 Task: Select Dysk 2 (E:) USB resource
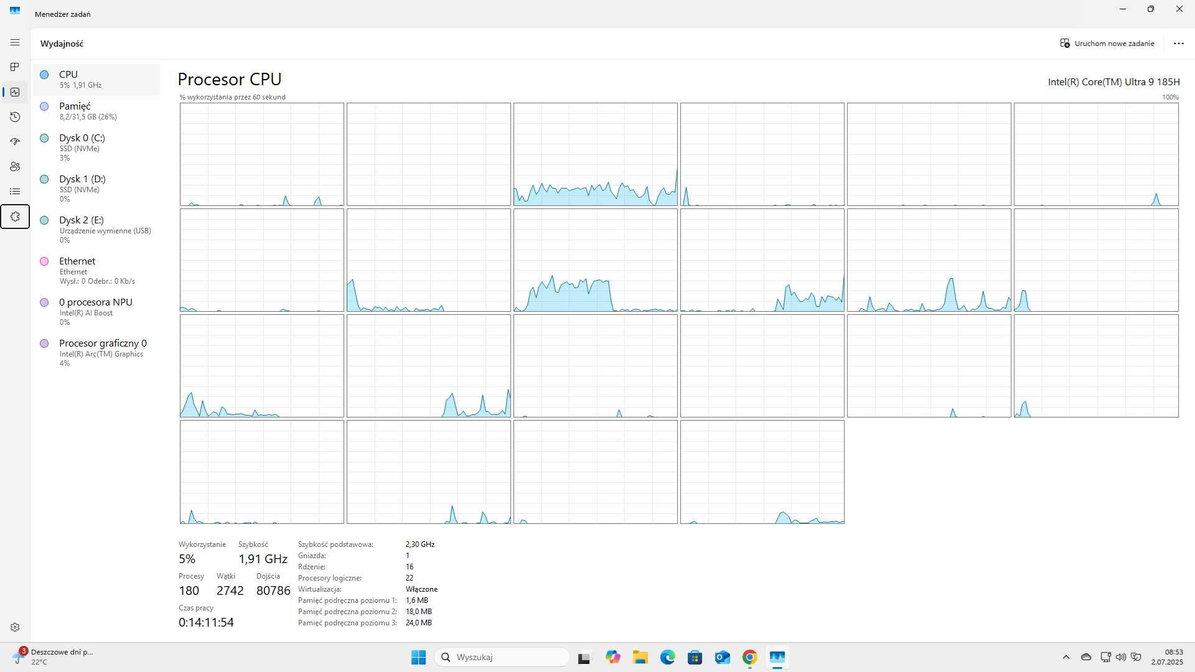pyautogui.click(x=96, y=230)
